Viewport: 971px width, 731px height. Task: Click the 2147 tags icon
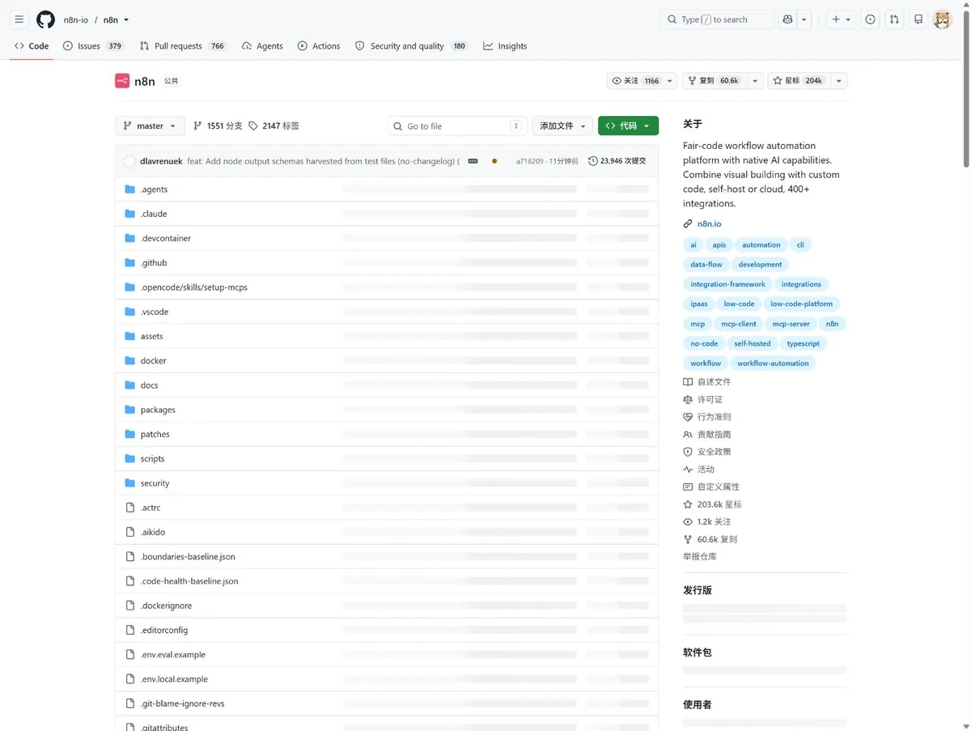click(253, 126)
